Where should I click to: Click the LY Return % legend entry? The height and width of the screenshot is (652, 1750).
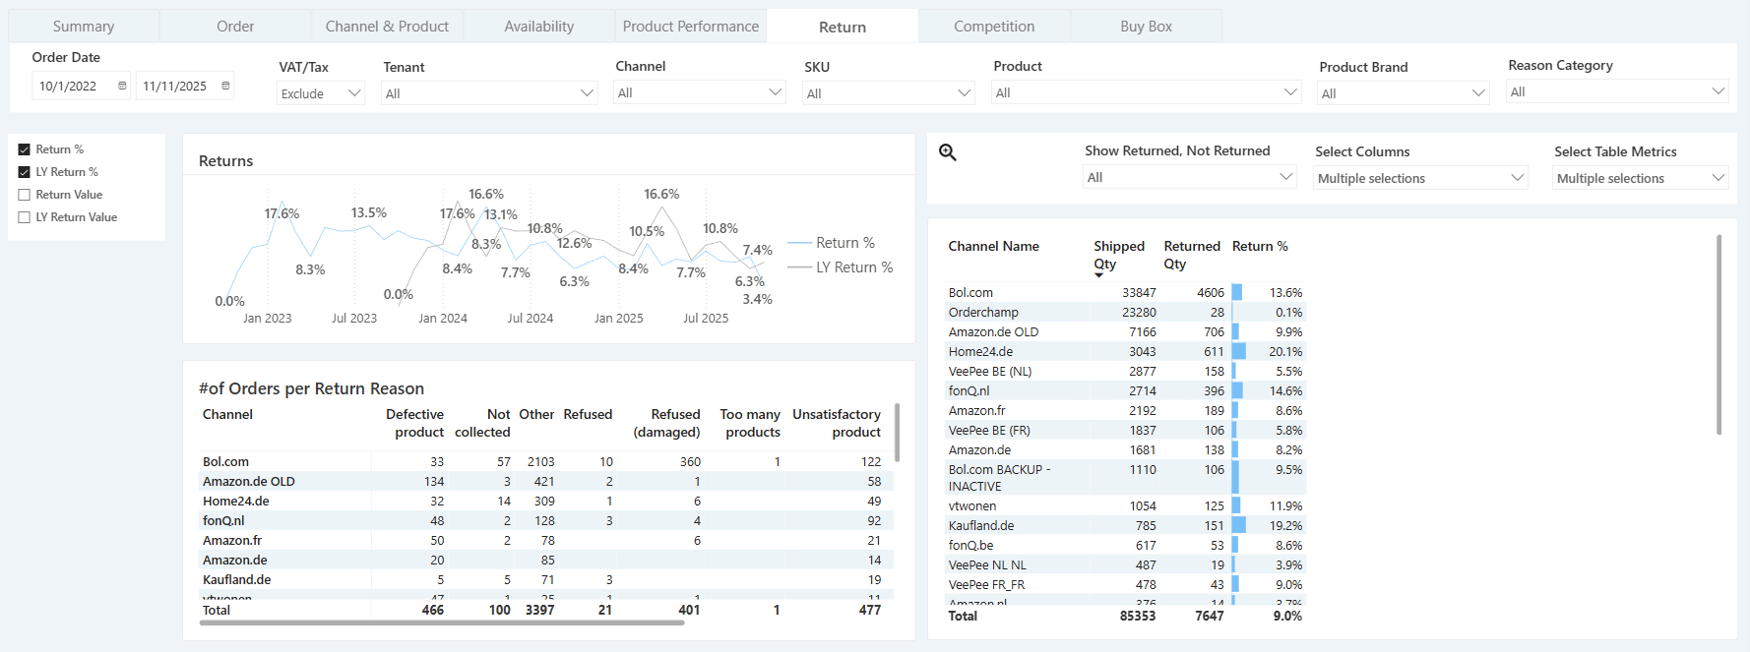(x=841, y=267)
